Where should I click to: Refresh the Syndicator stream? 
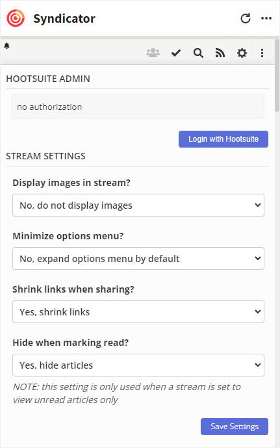click(246, 18)
